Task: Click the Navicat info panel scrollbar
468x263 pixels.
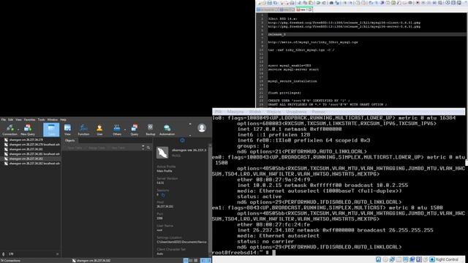Action: click(x=210, y=199)
